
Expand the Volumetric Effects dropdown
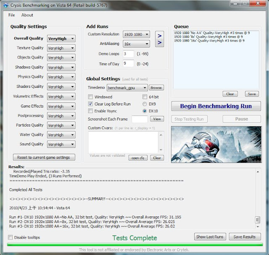61,97
